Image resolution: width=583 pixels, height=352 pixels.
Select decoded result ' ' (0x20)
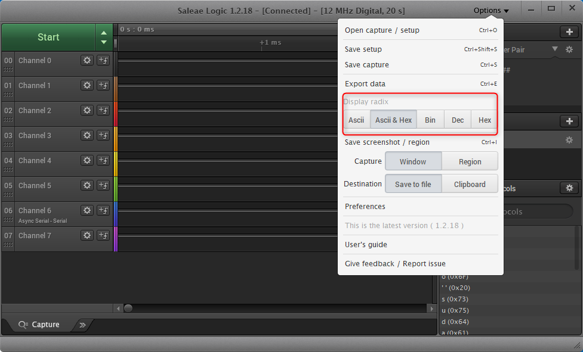coord(455,288)
